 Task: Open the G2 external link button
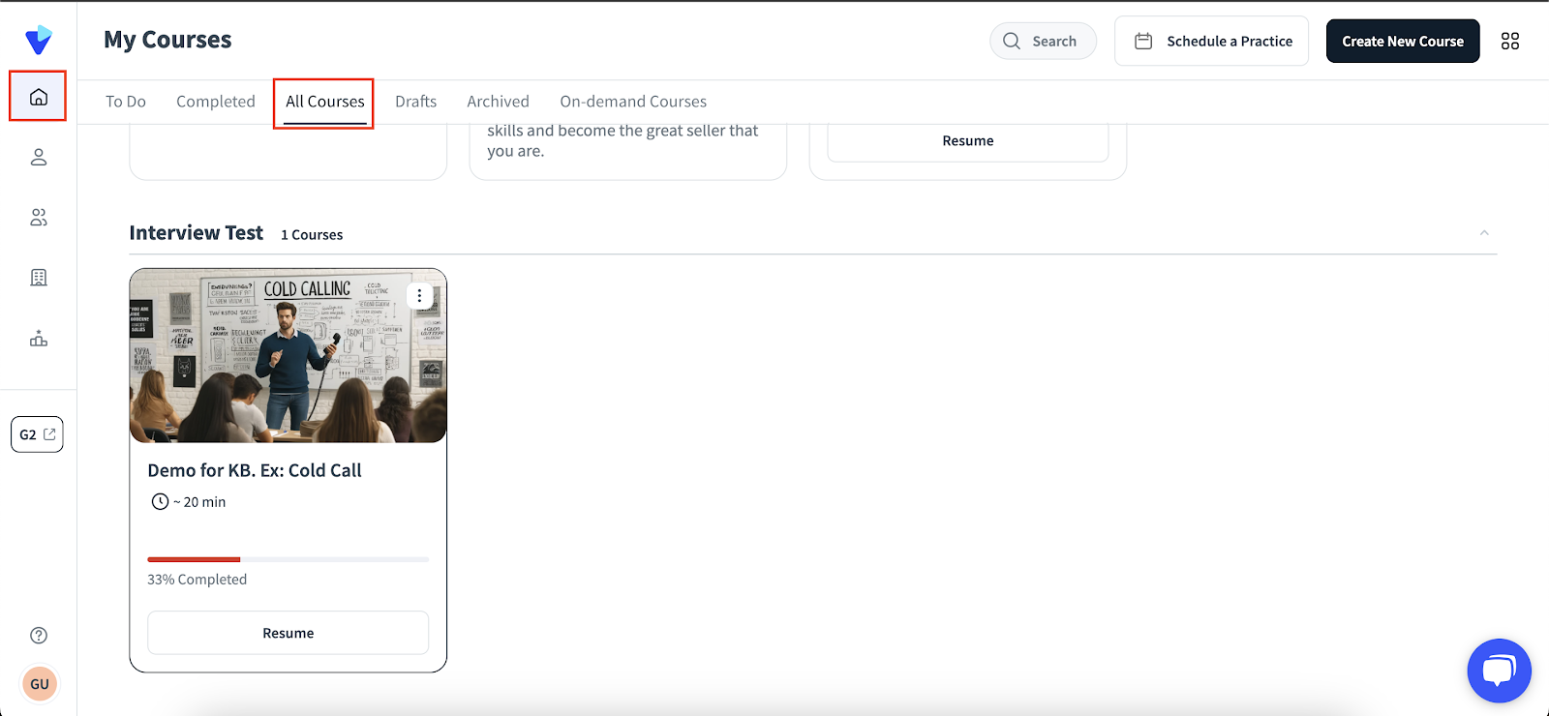pos(38,434)
